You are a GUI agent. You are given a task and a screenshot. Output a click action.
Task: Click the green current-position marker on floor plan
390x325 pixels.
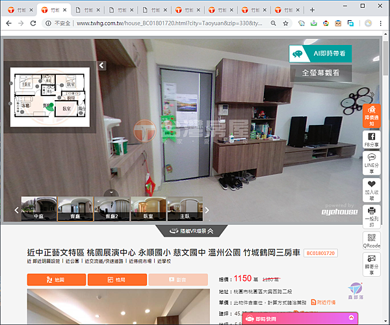pyautogui.click(x=51, y=107)
